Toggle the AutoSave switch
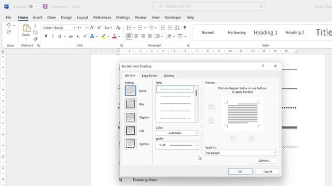The width and height of the screenshot is (332, 186). [x=34, y=7]
